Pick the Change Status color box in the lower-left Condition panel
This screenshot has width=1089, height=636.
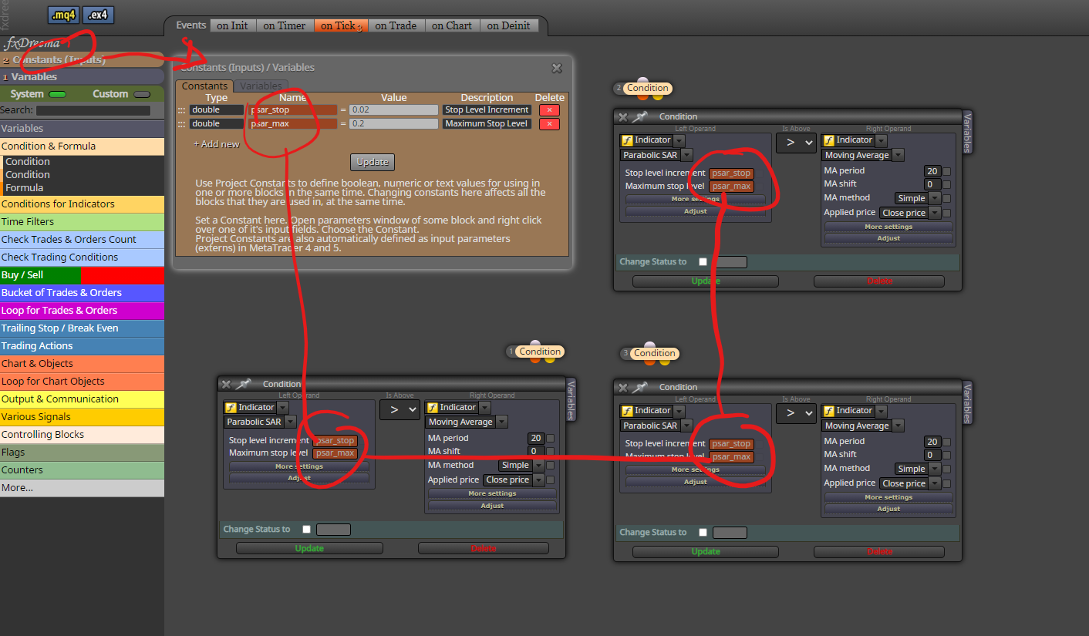(x=333, y=530)
